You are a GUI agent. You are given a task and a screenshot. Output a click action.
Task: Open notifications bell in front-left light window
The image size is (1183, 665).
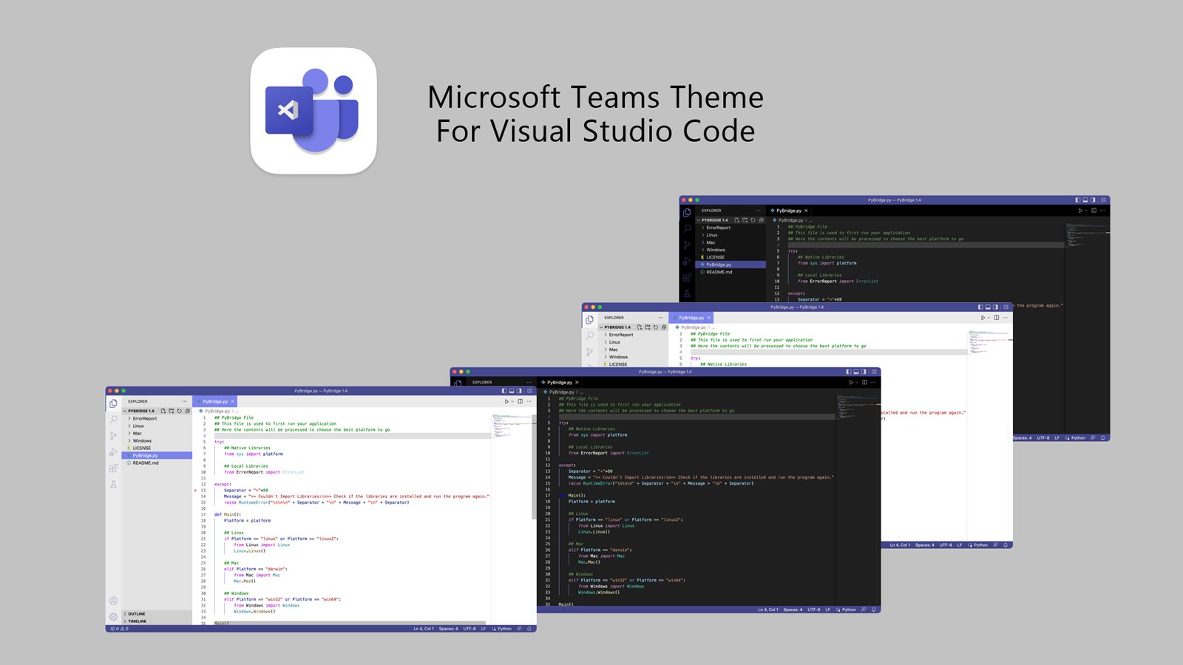point(529,629)
